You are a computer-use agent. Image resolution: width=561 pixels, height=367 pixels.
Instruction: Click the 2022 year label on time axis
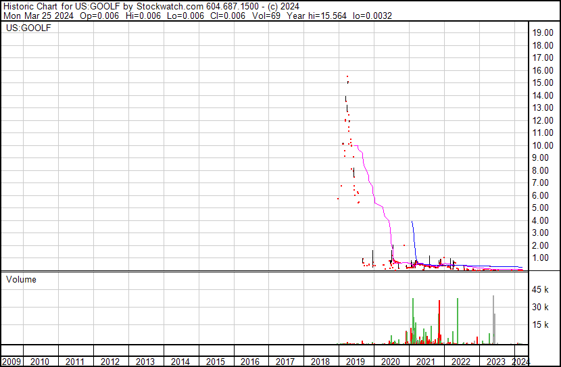pyautogui.click(x=460, y=362)
